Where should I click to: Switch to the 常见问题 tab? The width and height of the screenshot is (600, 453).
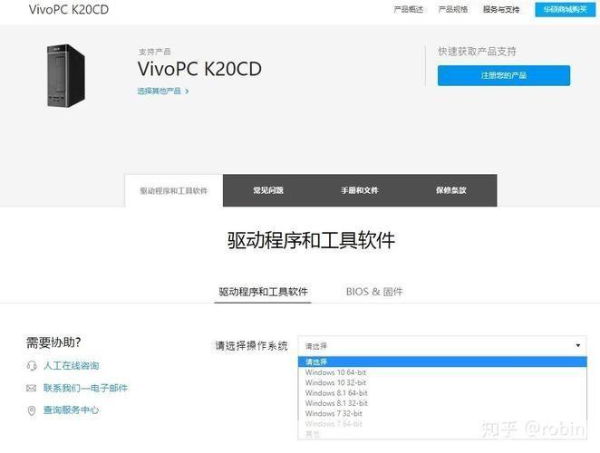point(268,190)
